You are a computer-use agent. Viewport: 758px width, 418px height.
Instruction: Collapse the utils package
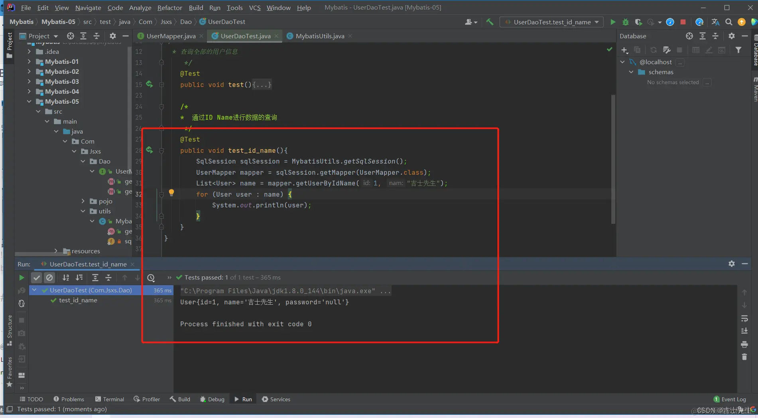coord(83,211)
